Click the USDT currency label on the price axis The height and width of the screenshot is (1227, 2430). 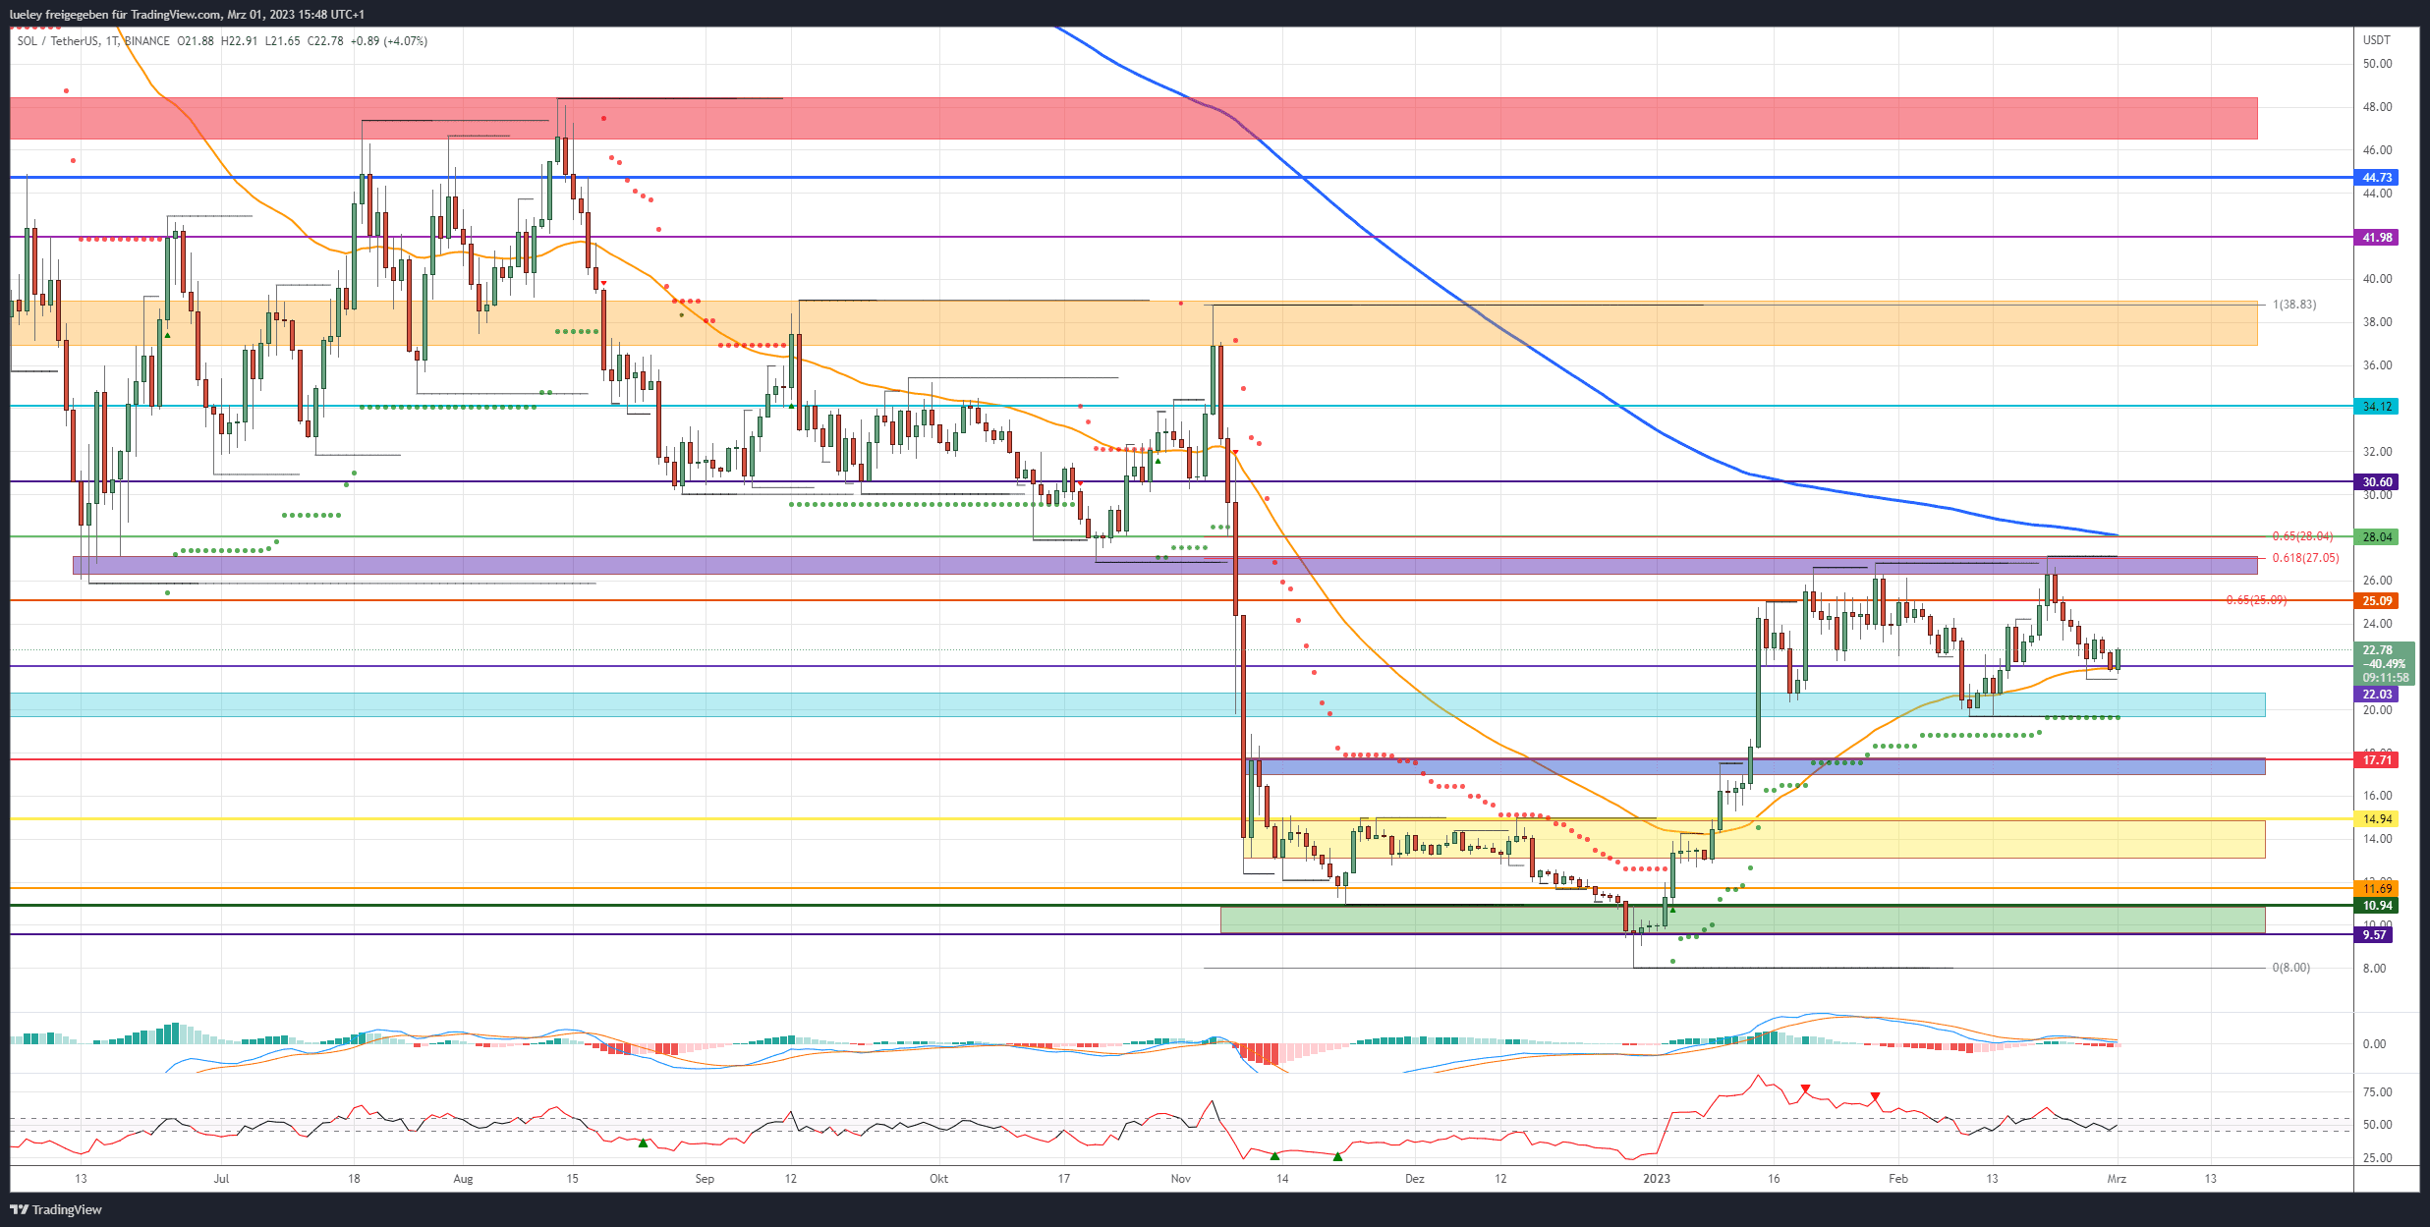click(2376, 40)
